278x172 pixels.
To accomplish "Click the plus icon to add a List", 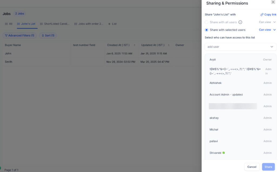I will click(109, 24).
